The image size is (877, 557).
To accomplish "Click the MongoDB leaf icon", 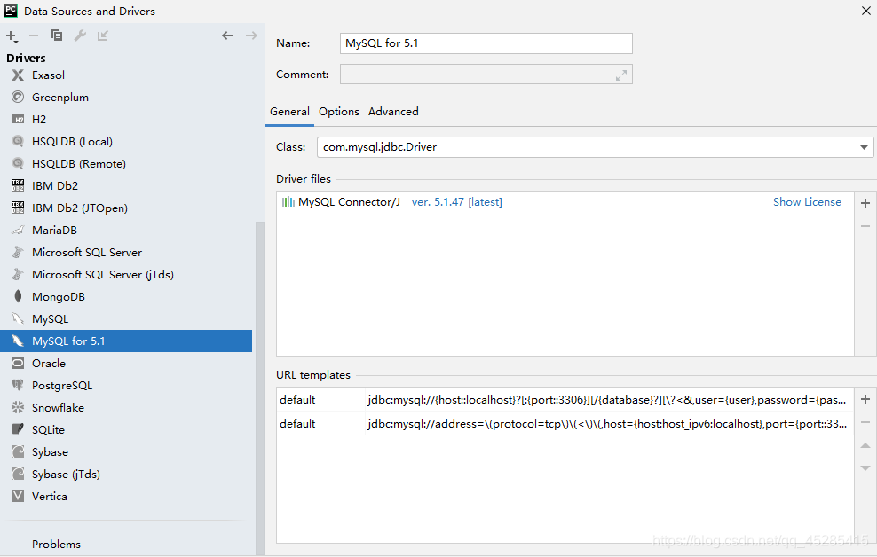I will click(18, 296).
